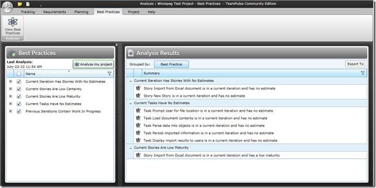Select Task Parse data into objects row
The width and height of the screenshot is (376, 188).
[x=250, y=126]
